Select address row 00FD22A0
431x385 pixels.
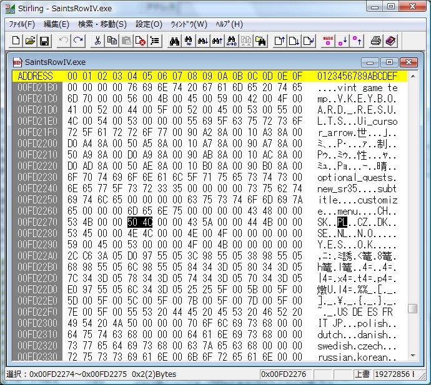click(37, 256)
